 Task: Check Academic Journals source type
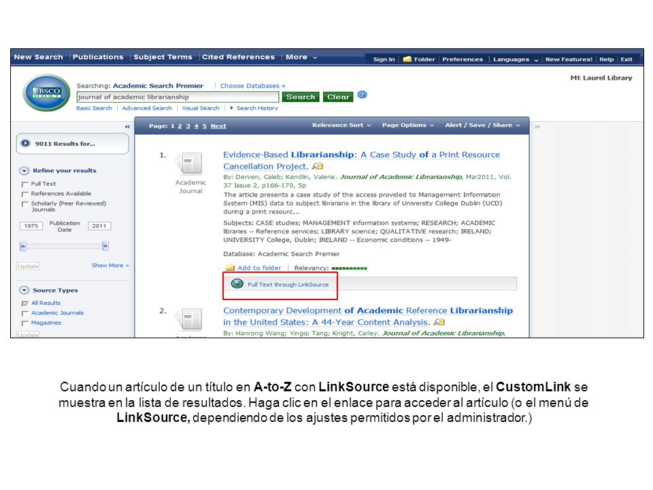pos(25,313)
